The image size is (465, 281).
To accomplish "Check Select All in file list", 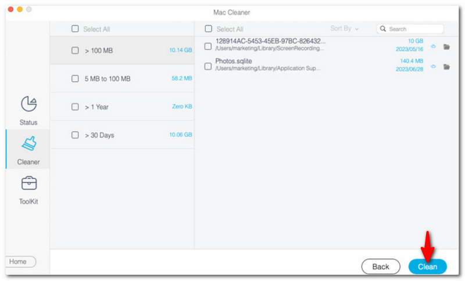I will click(209, 28).
